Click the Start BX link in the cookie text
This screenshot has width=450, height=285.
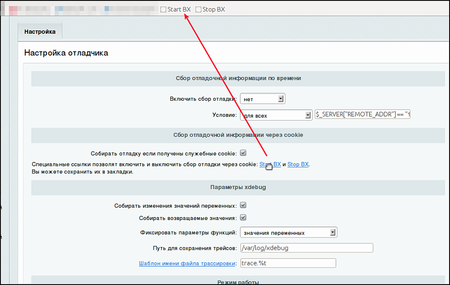tap(270, 164)
